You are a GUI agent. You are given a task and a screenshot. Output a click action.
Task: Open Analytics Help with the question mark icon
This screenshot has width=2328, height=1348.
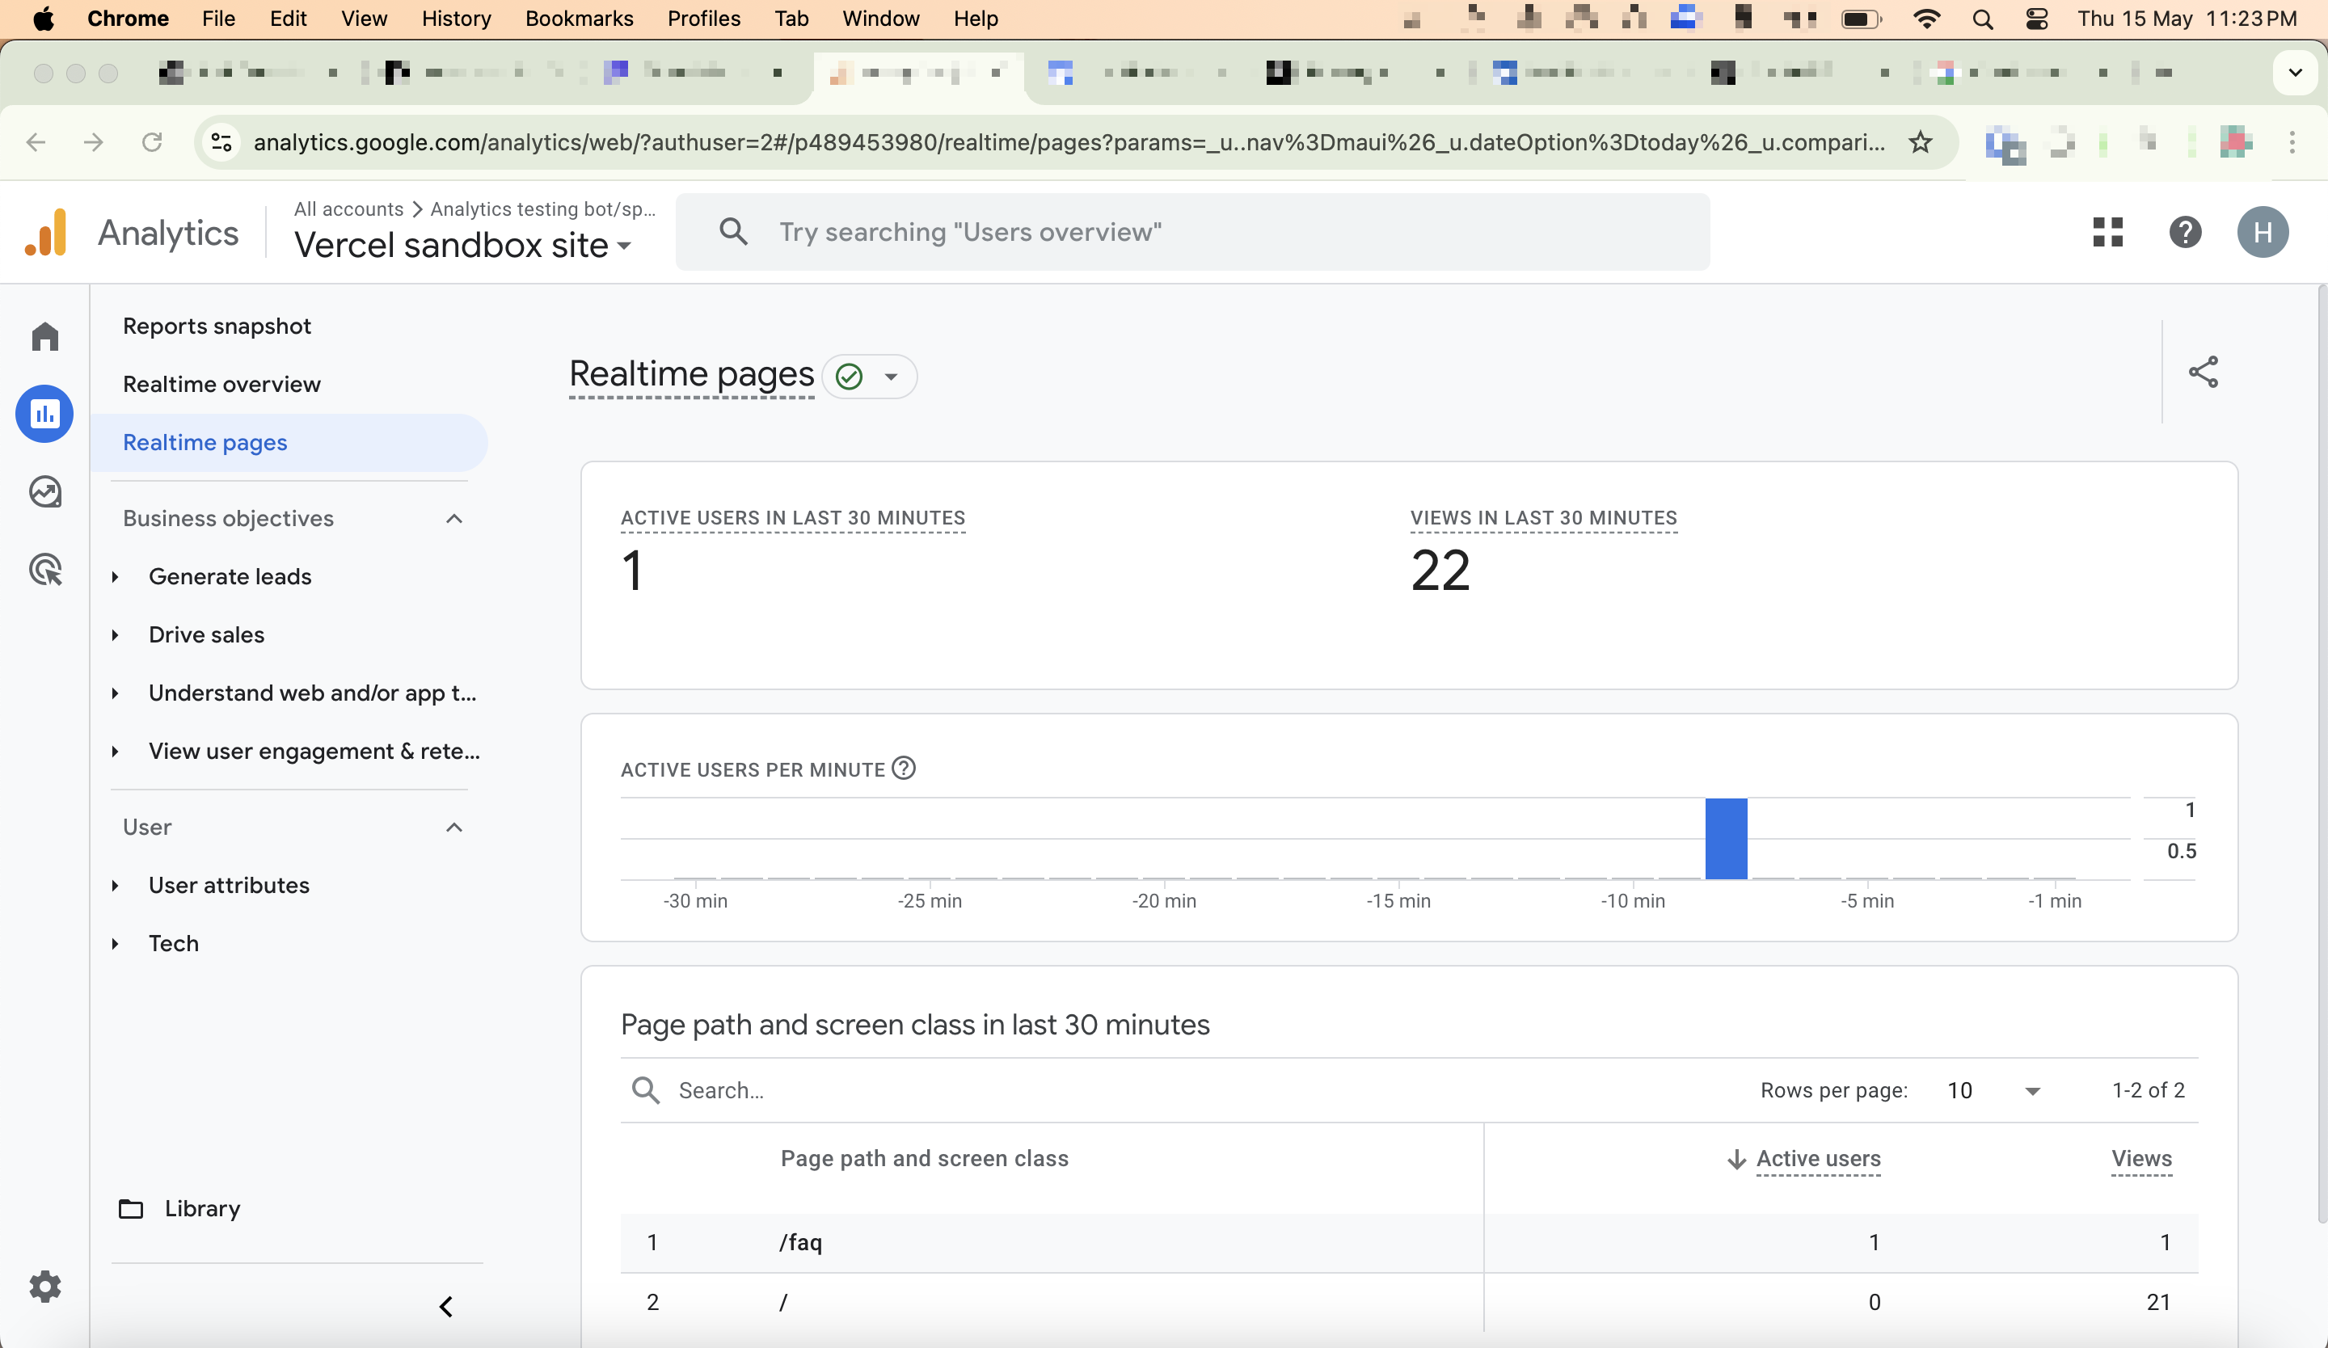coord(2185,232)
